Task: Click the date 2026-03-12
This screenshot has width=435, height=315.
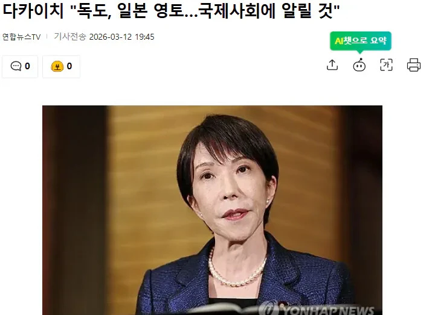Action: click(x=110, y=37)
